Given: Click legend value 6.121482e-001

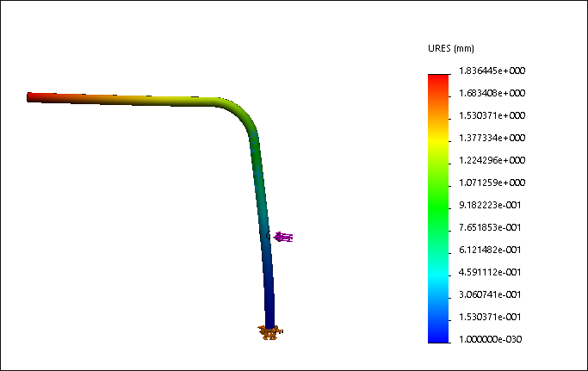Looking at the screenshot, I should pos(490,250).
